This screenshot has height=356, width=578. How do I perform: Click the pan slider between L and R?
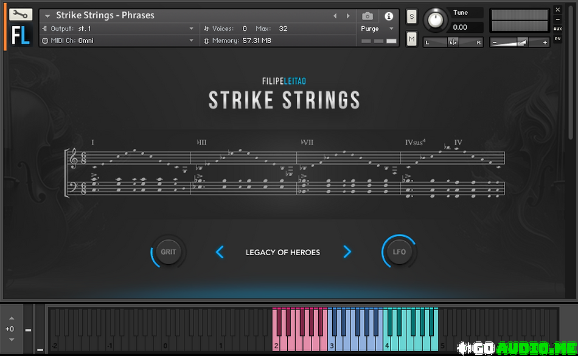click(x=453, y=42)
